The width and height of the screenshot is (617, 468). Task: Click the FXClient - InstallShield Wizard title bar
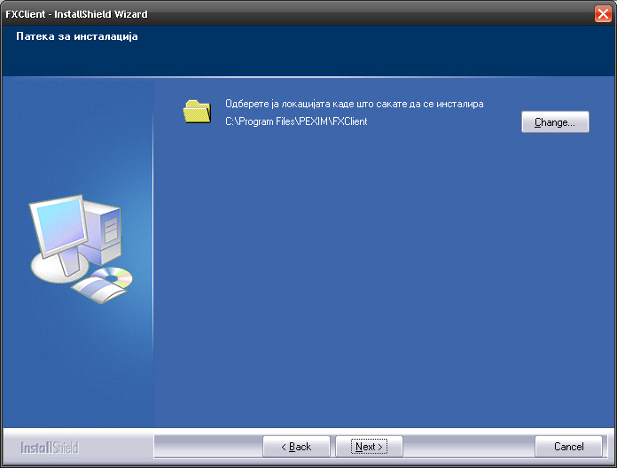click(x=266, y=14)
